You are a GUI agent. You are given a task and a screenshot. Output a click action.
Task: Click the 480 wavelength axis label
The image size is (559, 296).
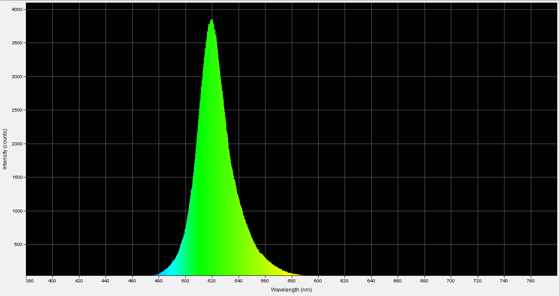pyautogui.click(x=159, y=280)
